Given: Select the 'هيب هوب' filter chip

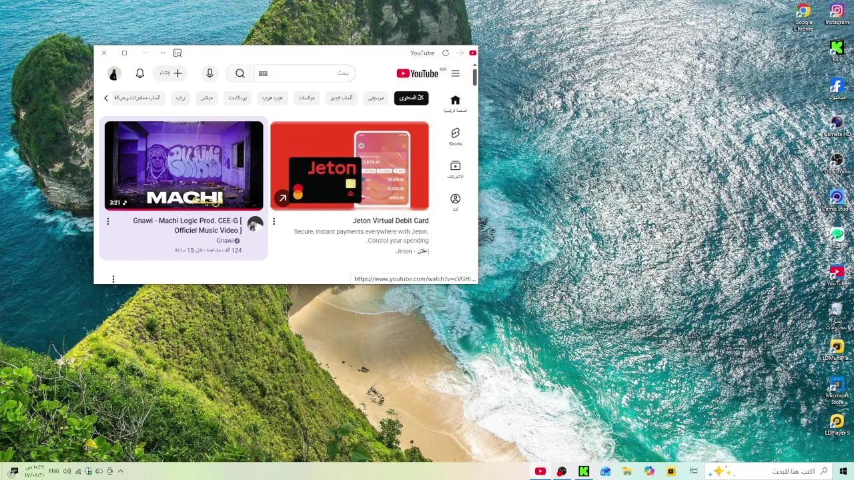Looking at the screenshot, I should point(272,98).
